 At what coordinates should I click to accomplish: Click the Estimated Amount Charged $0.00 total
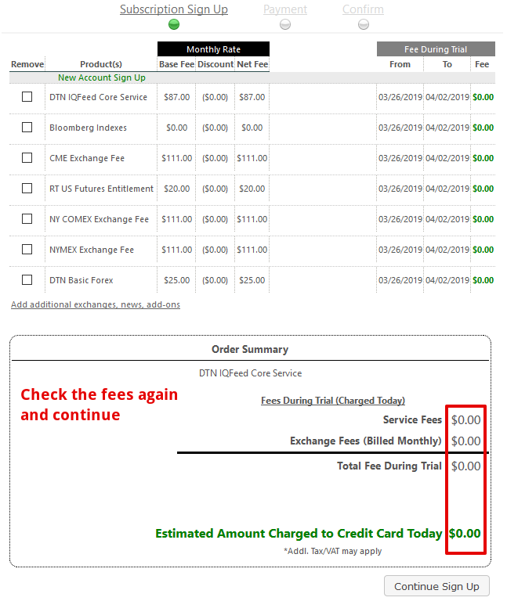(x=465, y=534)
